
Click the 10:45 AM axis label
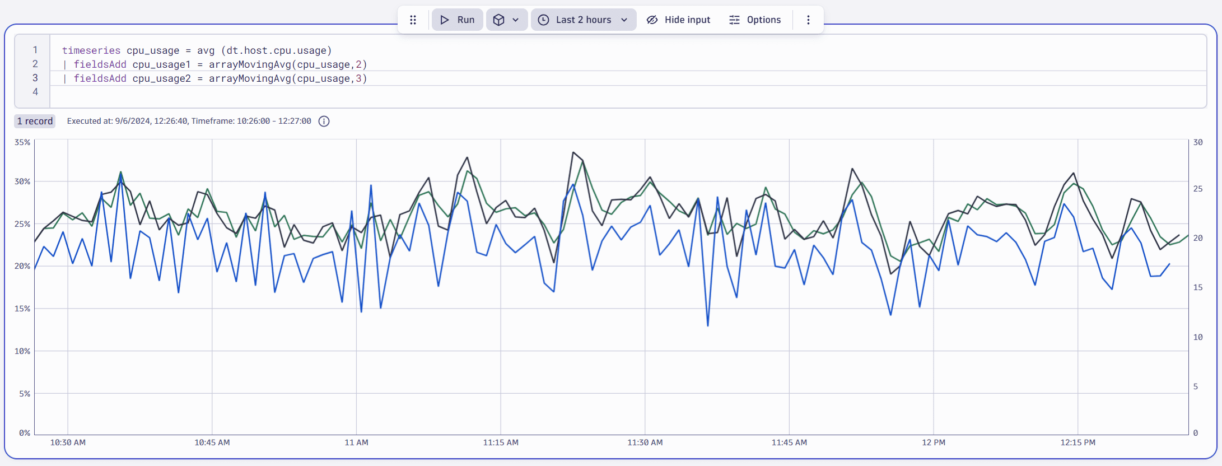point(212,442)
